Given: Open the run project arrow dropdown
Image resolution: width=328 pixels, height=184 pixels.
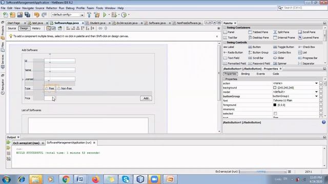Looking at the screenshot, I should 109,15.
